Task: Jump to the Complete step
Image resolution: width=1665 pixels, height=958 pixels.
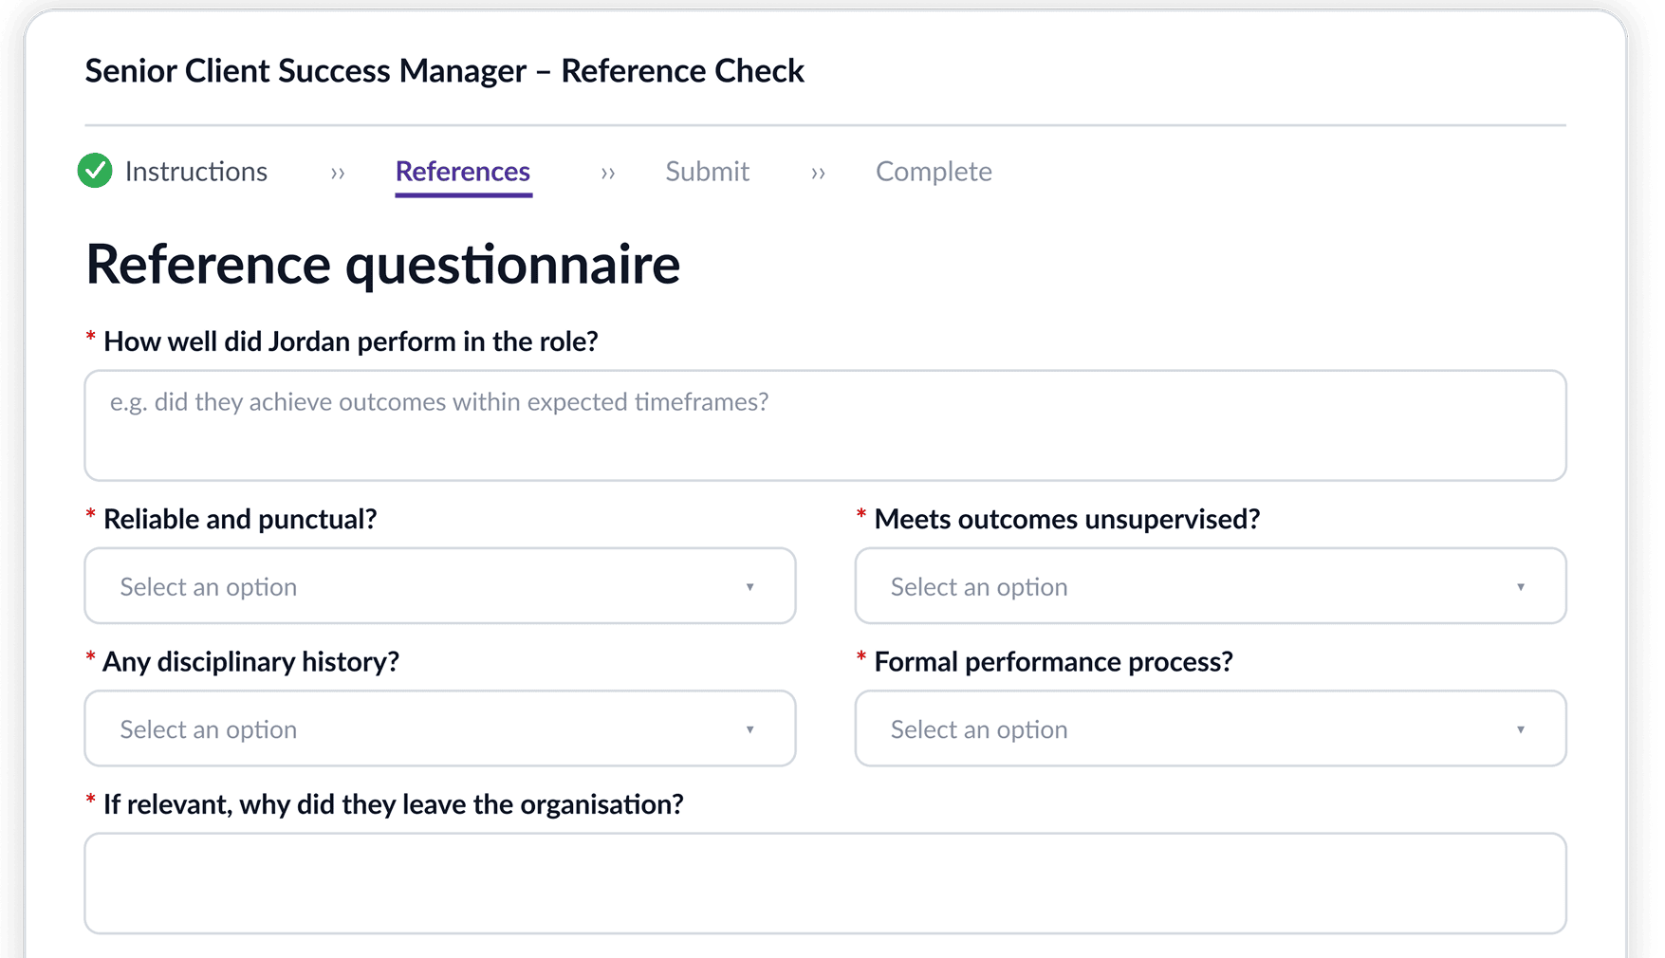Action: point(934,172)
